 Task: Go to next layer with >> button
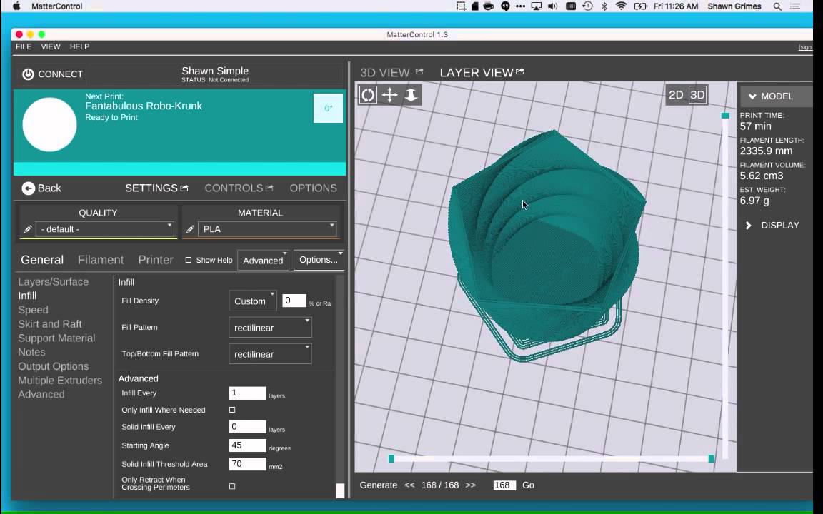[x=470, y=485]
